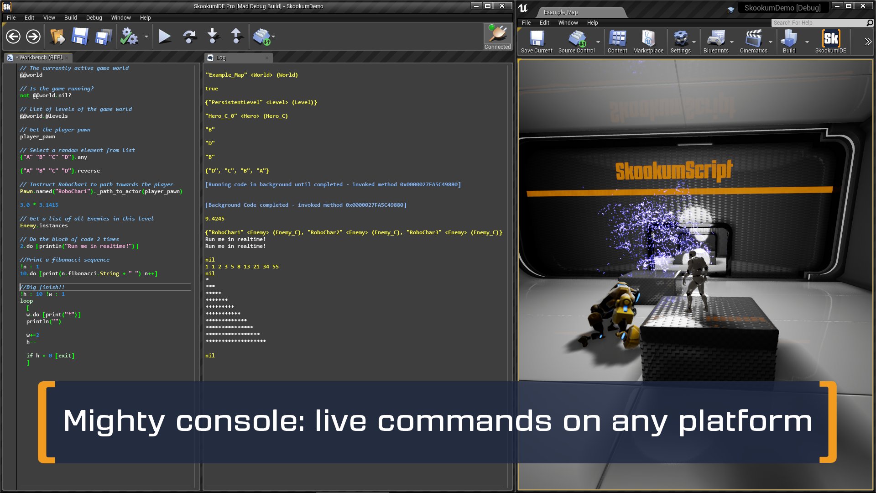Switch to the Workbench (REPL) tab
Viewport: 876px width, 493px height.
[41, 58]
